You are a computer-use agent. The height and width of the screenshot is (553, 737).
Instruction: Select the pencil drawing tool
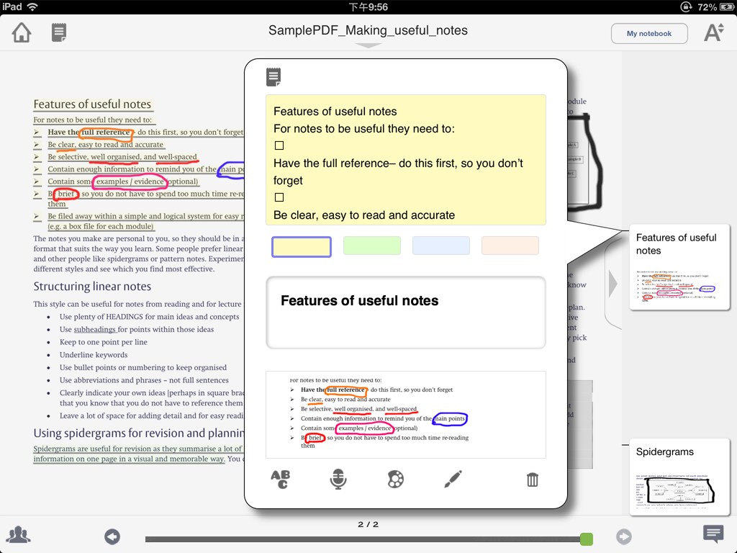pyautogui.click(x=453, y=479)
